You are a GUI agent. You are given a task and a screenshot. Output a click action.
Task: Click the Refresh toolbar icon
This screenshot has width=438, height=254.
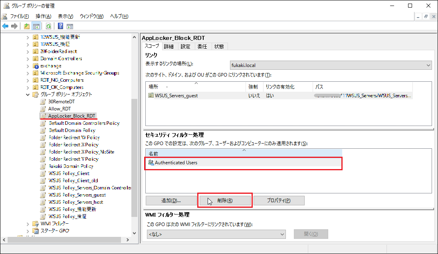[x=48, y=26]
